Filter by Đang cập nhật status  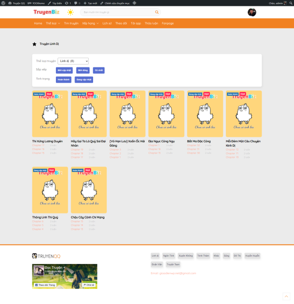coord(84,79)
